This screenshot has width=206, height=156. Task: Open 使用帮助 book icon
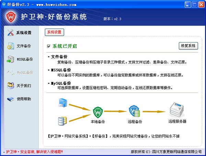11,99
